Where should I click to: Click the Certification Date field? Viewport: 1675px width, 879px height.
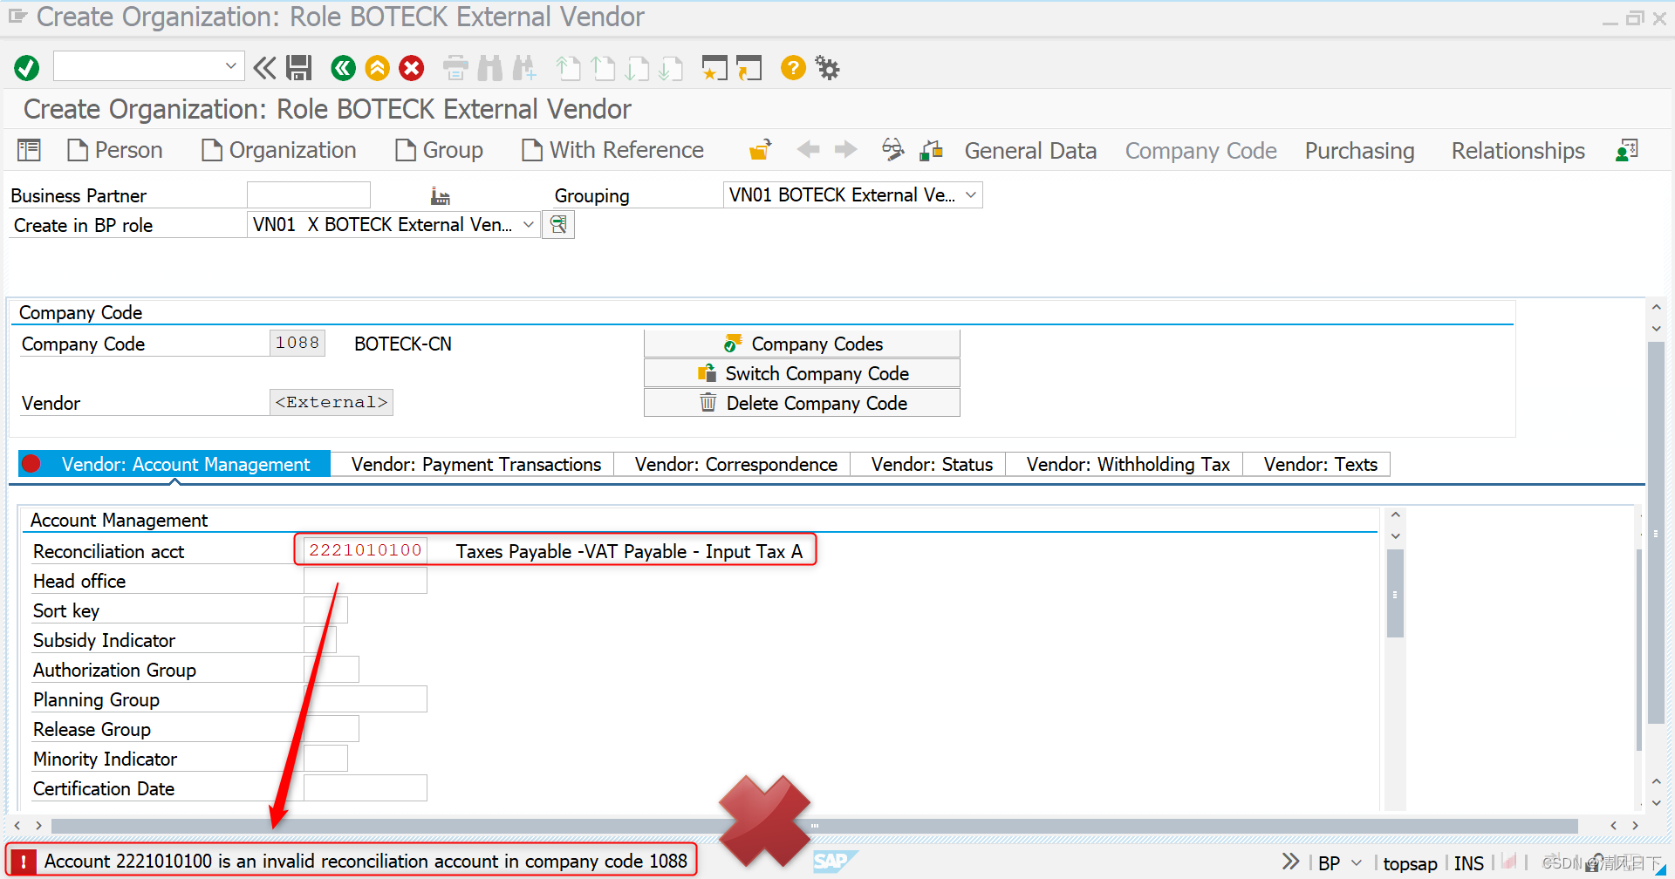(366, 787)
